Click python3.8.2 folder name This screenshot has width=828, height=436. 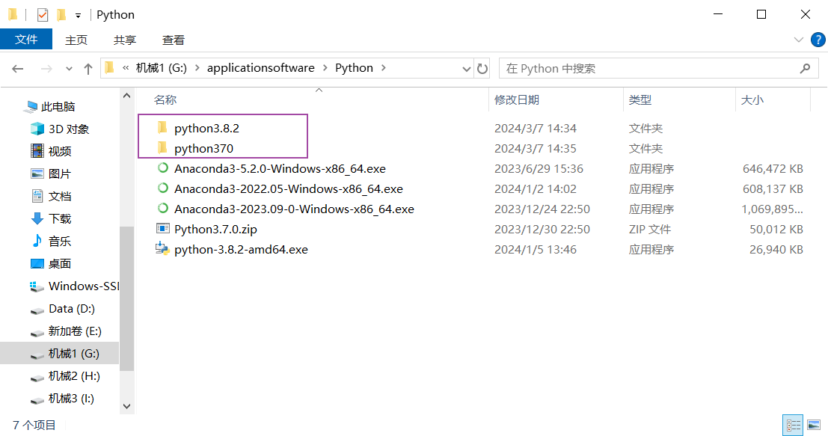pyautogui.click(x=206, y=129)
